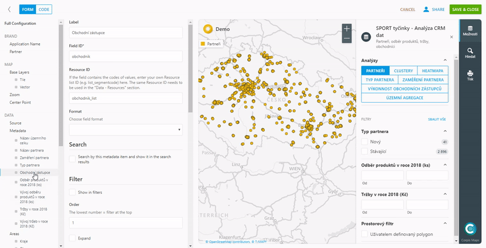Tick the Expand checkbox
The image size is (486, 248).
72,238
